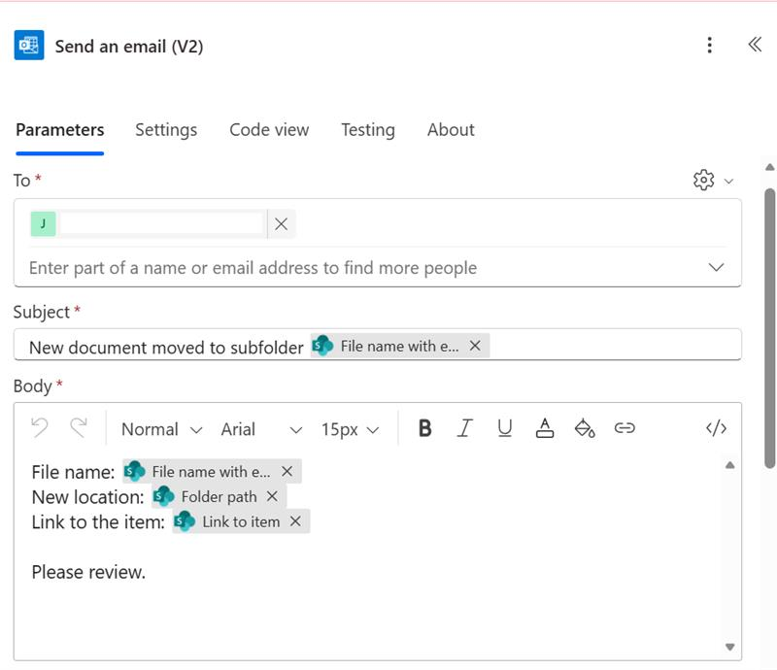
Task: Click the Subject text 'New document moved to subfolder'
Action: [x=166, y=348]
